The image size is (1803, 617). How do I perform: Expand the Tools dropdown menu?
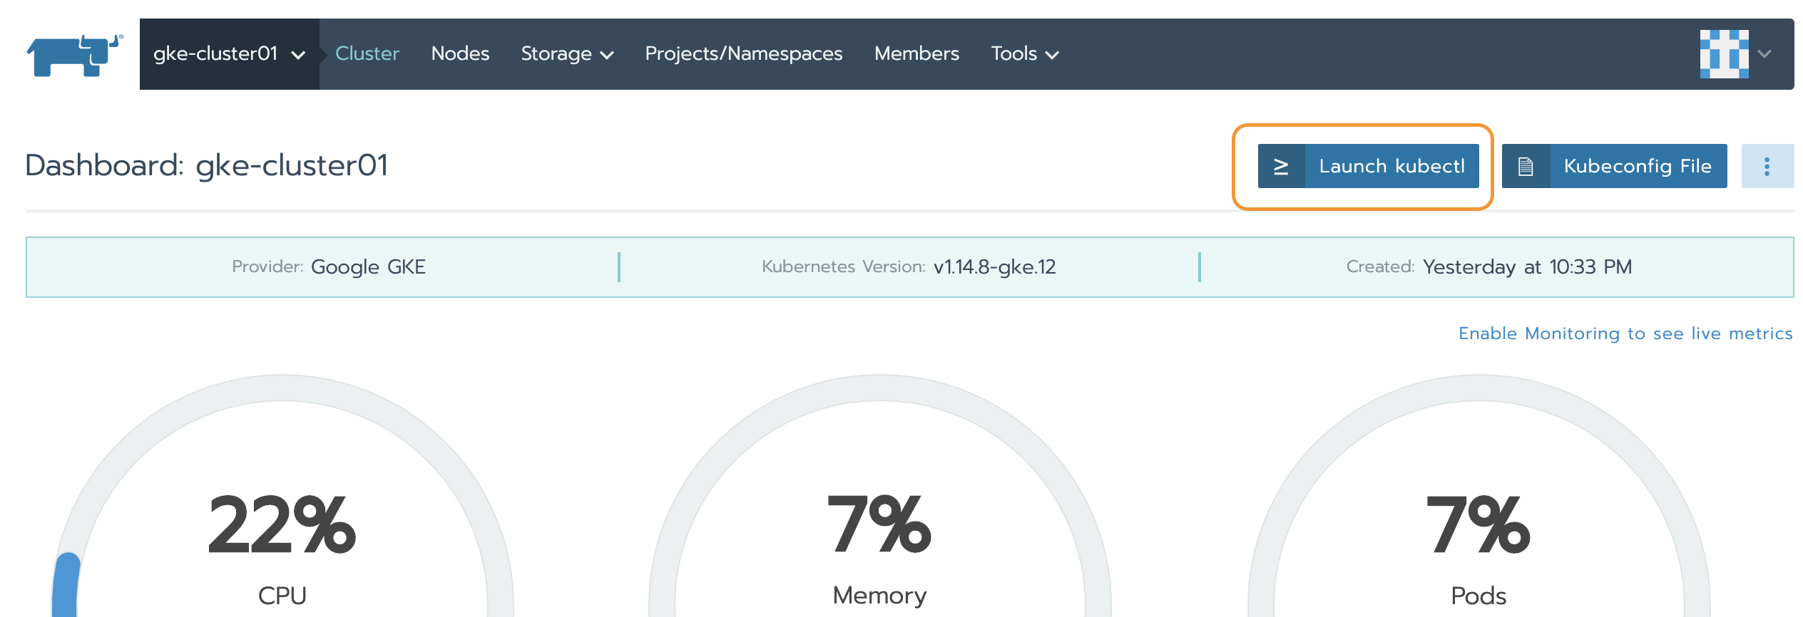coord(1025,54)
